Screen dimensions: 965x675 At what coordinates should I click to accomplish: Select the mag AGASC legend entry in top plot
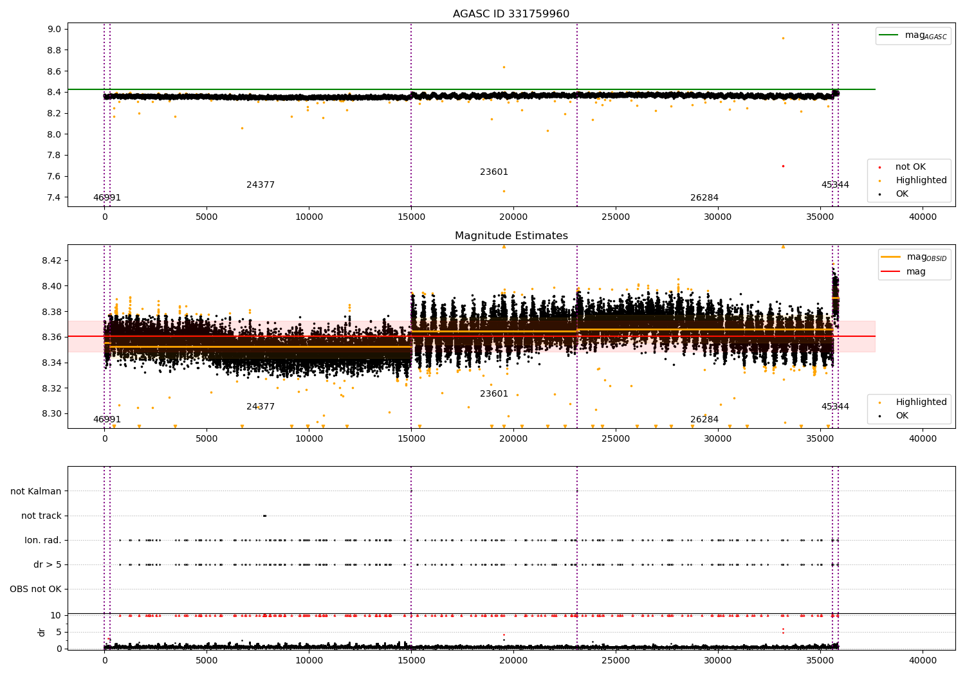coord(913,35)
